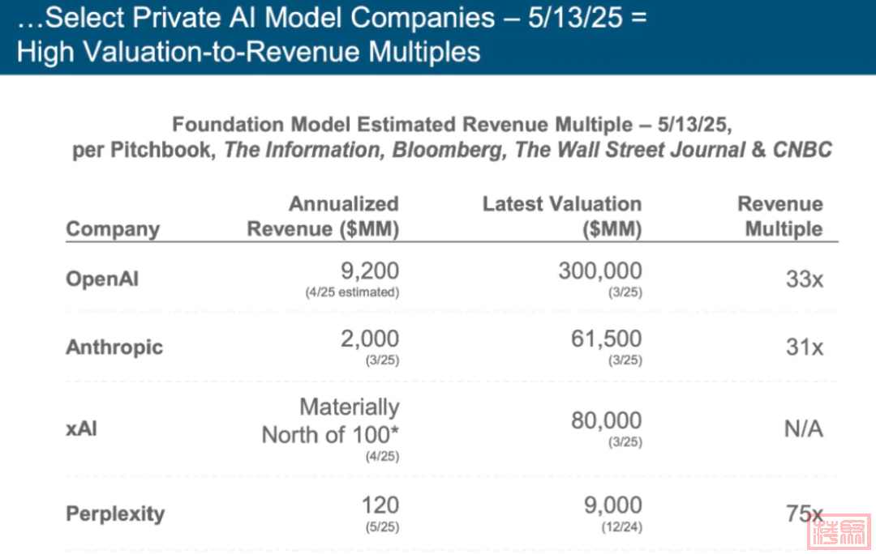
Task: Click the Revenue Multiple column header
Action: pos(779,216)
